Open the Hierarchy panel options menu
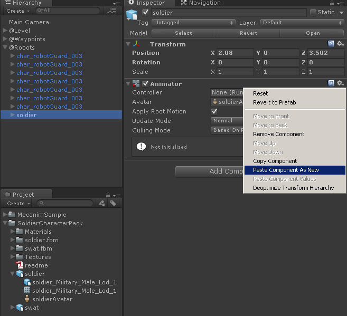This screenshot has height=316, width=347. pyautogui.click(x=117, y=4)
